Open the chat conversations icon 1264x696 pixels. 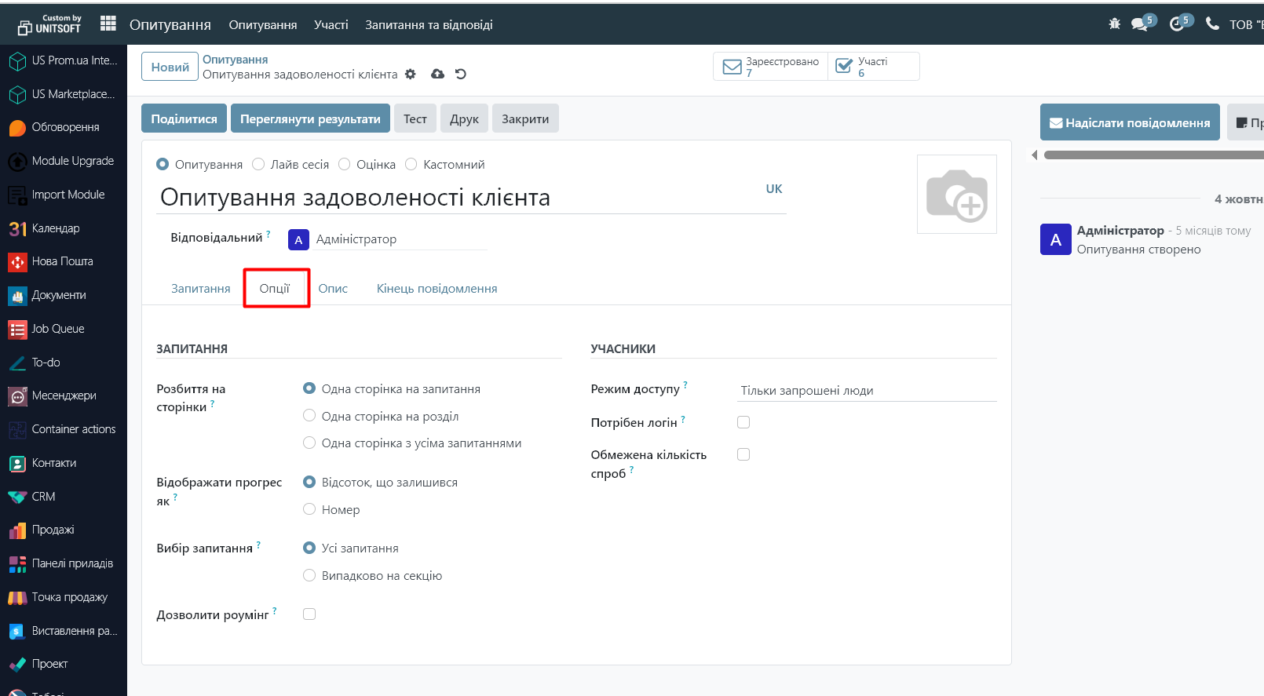point(1139,24)
